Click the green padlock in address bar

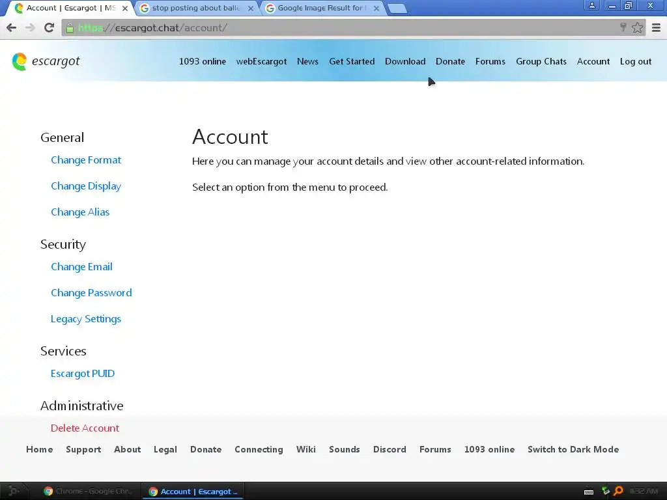click(x=70, y=28)
